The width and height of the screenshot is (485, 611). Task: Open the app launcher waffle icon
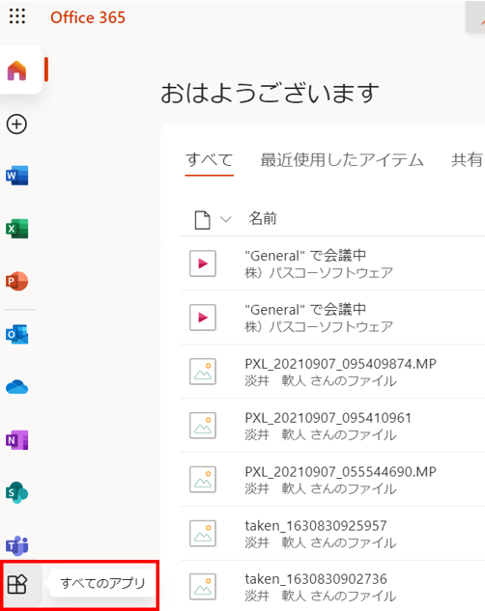click(x=17, y=16)
